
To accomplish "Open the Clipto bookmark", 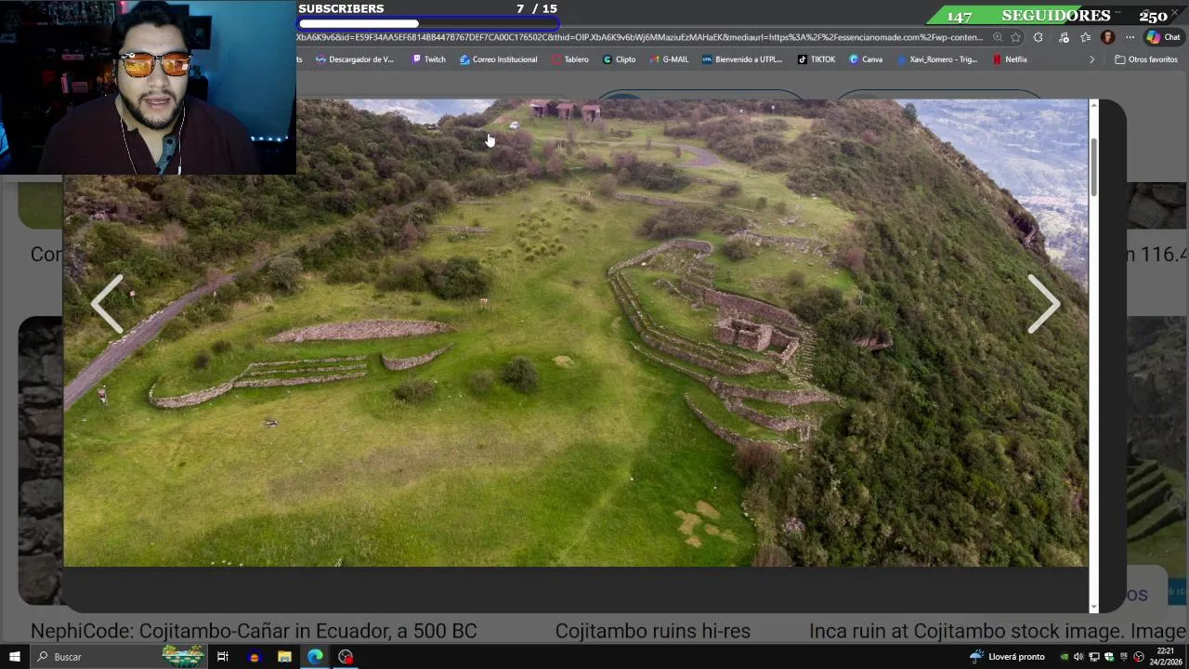I will click(x=619, y=59).
